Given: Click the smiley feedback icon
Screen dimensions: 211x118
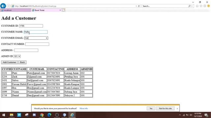Looking at the screenshot, I should pyautogui.click(x=209, y=6).
